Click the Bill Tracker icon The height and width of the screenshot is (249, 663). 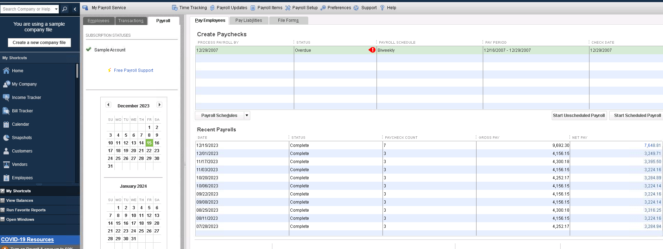(x=6, y=111)
